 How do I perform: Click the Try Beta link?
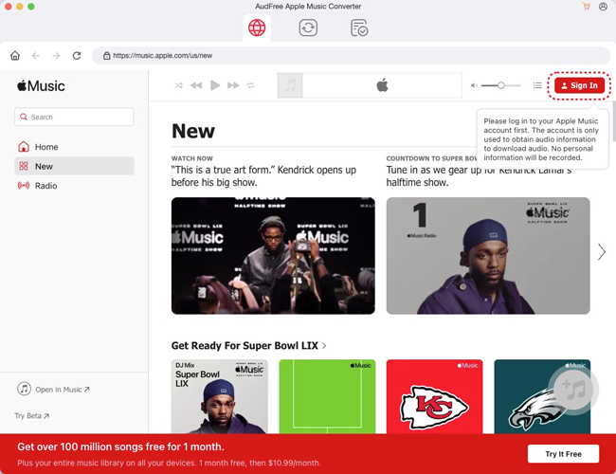point(32,415)
